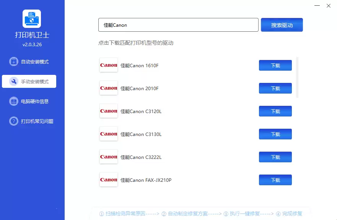337x220 pixels.
Task: Click the driver list vertical scrollbar
Action: coord(297,77)
